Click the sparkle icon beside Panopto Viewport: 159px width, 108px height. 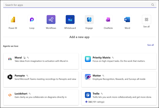[27, 76]
